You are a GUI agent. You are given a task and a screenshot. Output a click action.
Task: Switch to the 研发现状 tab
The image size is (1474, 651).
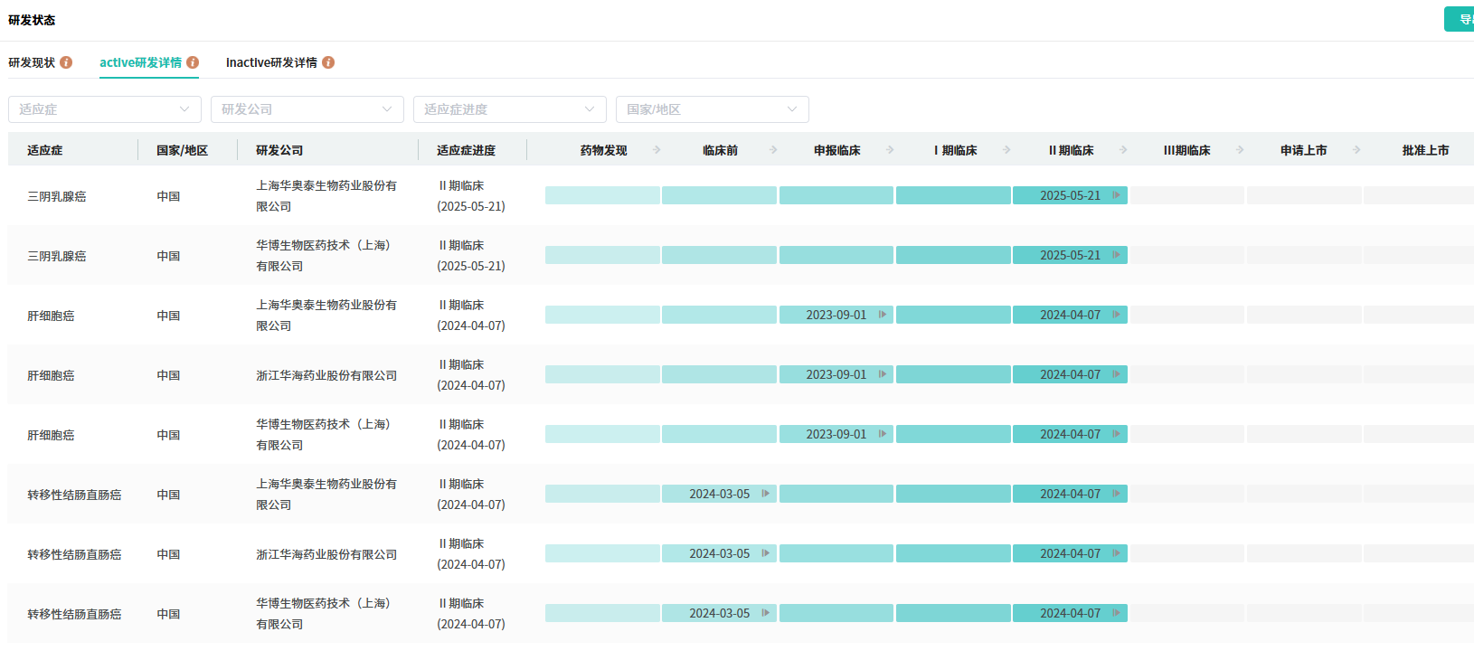(32, 62)
